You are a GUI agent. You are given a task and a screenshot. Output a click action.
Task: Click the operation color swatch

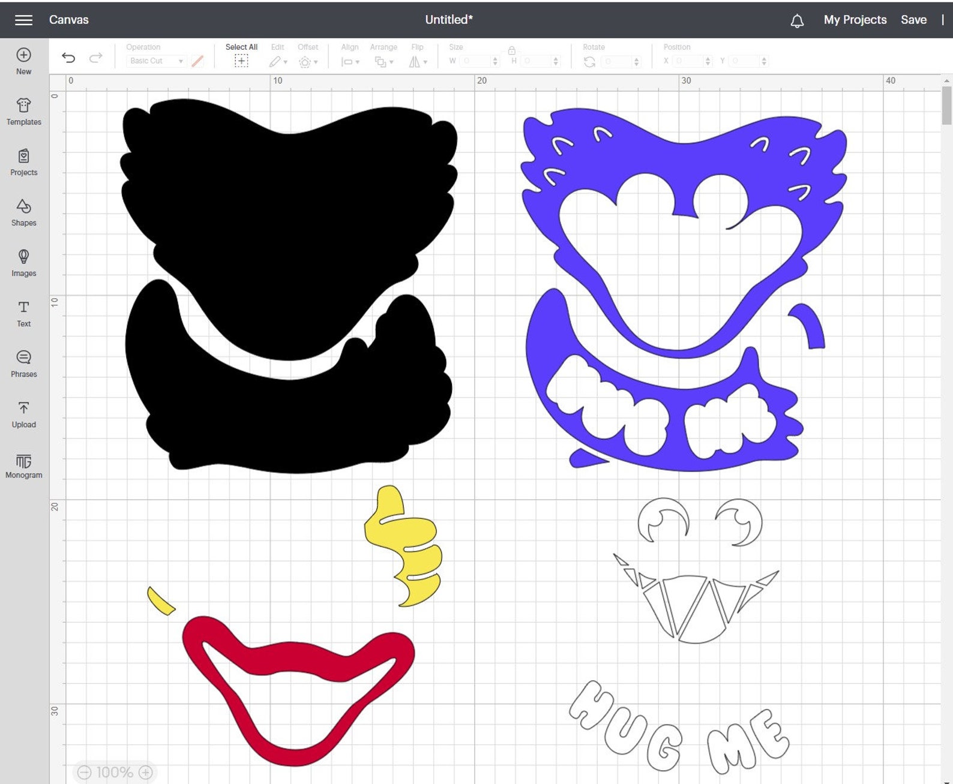click(x=197, y=61)
